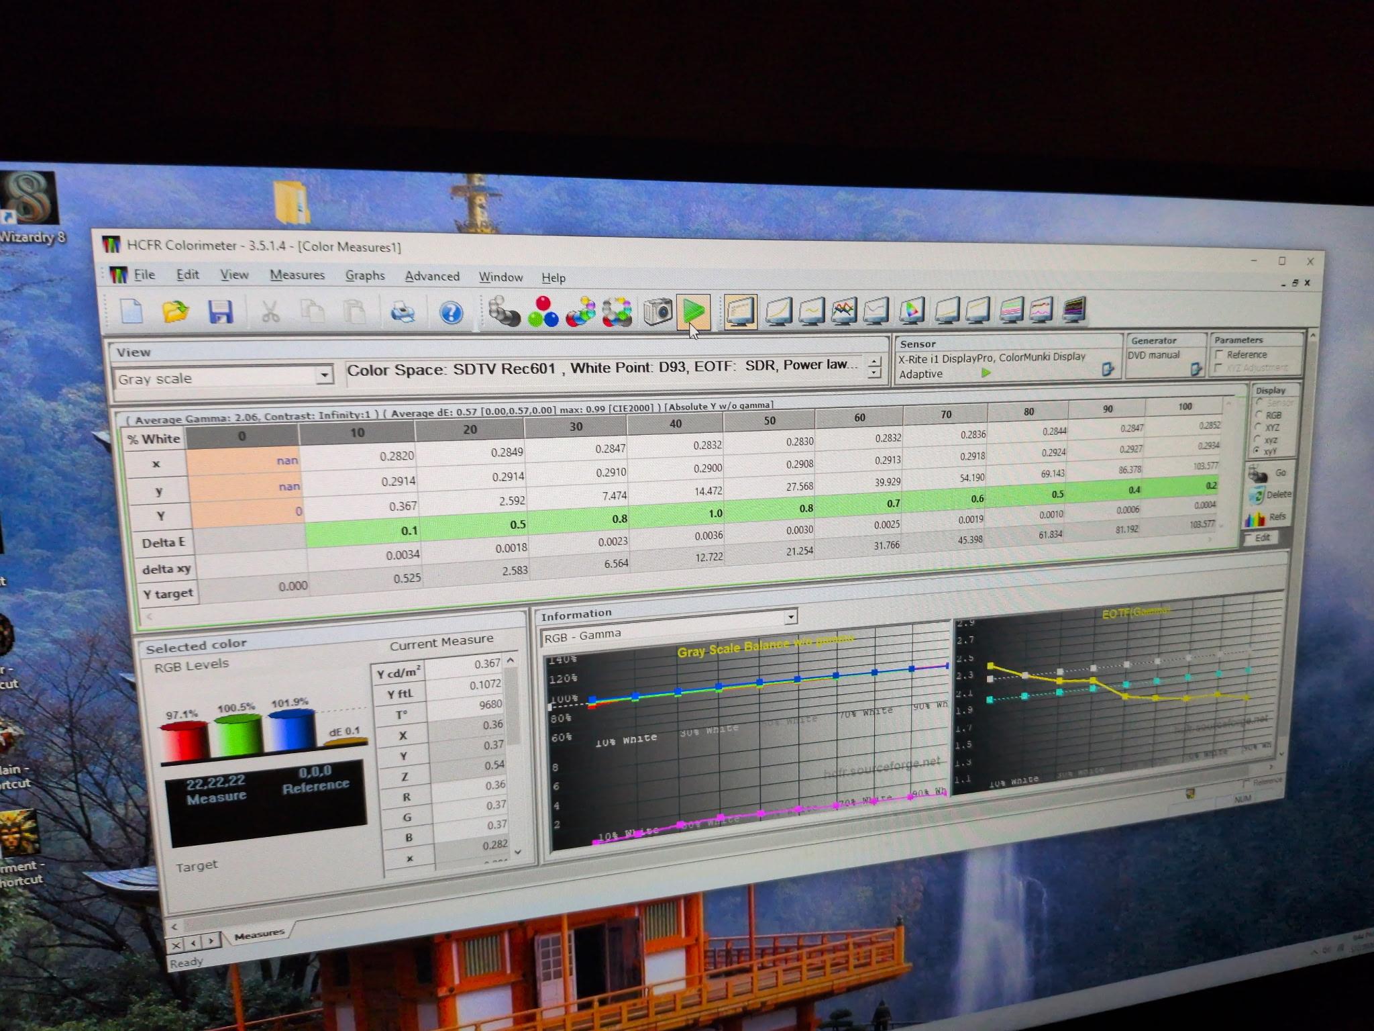Select the RGB display radio button
The width and height of the screenshot is (1374, 1031).
1259,415
